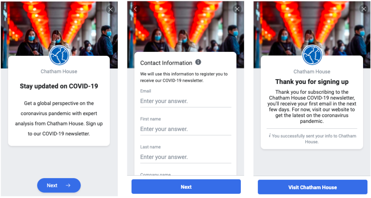This screenshot has width=371, height=198.
Task: Close the 'Stay updated on COVID-19' intro panel
Action: tap(111, 10)
